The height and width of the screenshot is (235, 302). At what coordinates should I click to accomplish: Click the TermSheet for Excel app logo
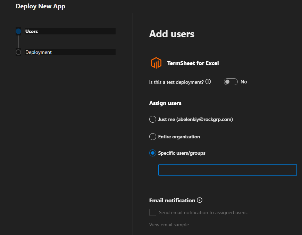[x=156, y=63]
